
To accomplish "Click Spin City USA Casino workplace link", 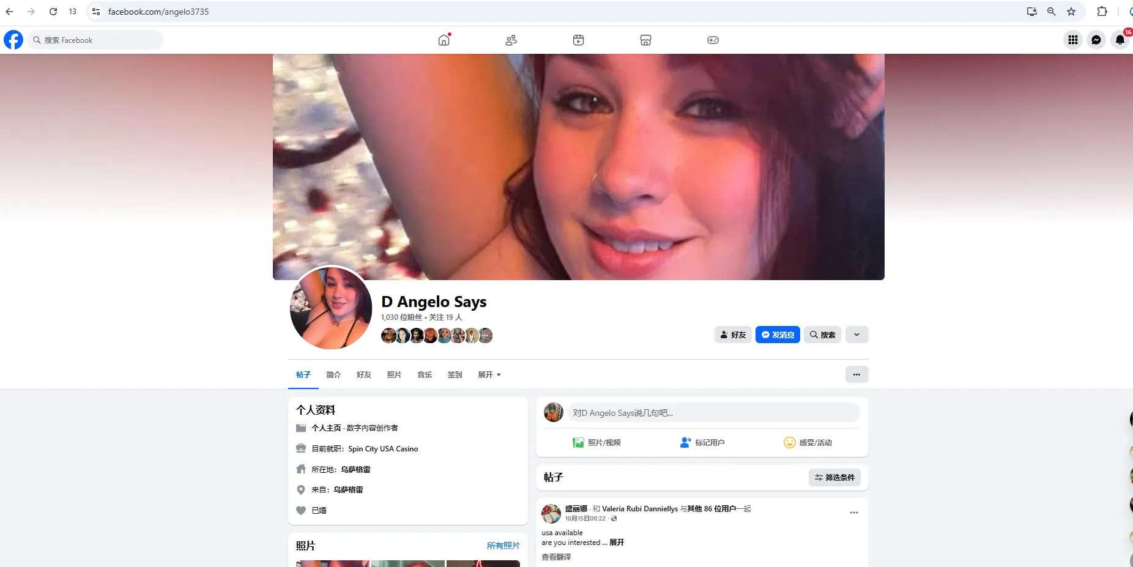I will (x=383, y=449).
